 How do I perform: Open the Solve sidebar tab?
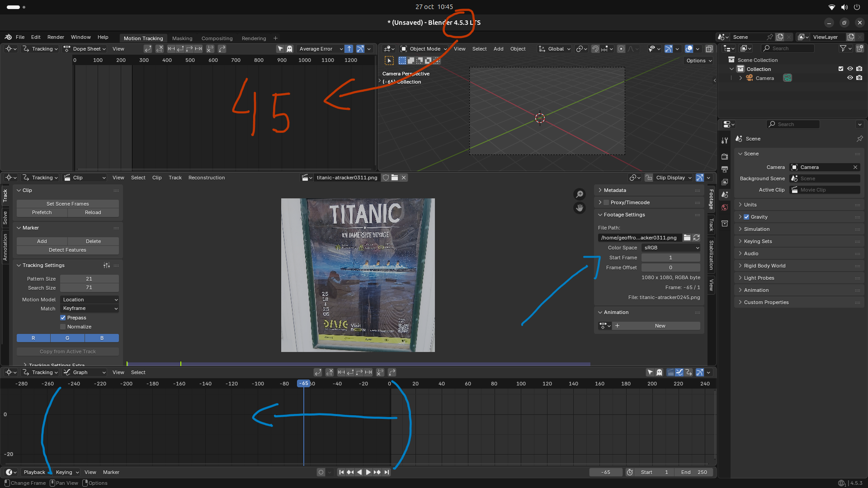click(5, 218)
